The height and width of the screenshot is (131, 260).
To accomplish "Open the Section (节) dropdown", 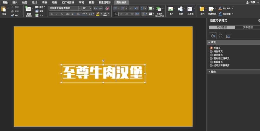I will pyautogui.click(x=39, y=15).
